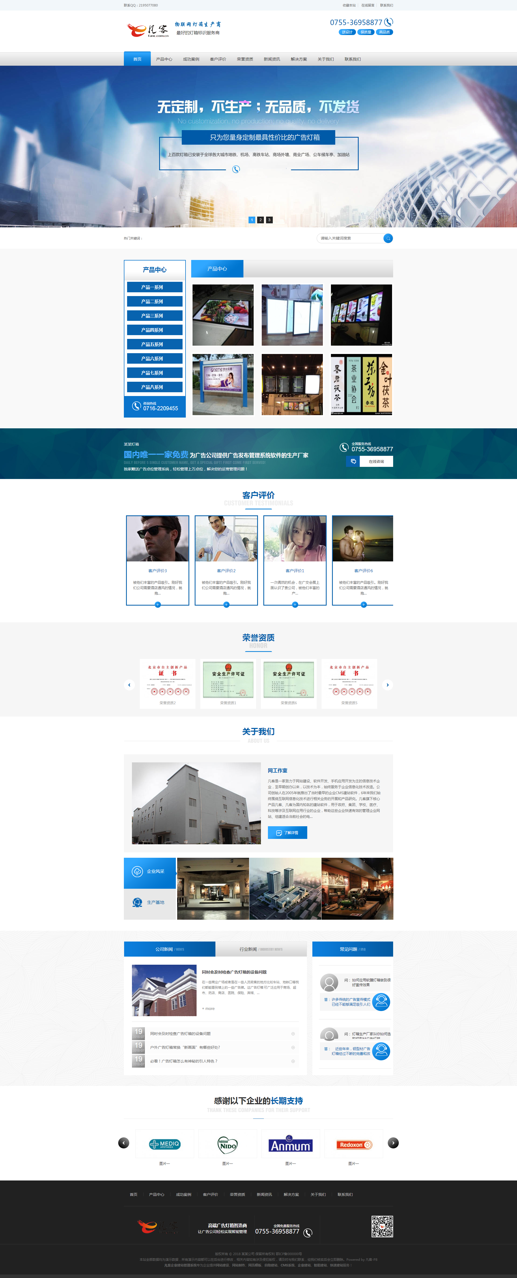This screenshot has height=1278, width=517.
Task: Click the 产品中心 tab above product grid
Action: coord(217,269)
